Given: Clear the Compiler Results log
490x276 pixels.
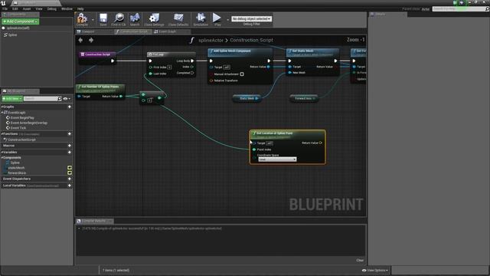Looking at the screenshot, I should [x=360, y=260].
